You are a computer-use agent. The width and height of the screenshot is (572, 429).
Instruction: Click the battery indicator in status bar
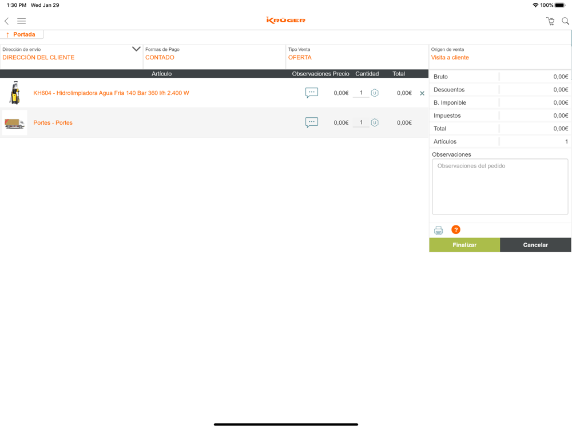click(x=560, y=5)
